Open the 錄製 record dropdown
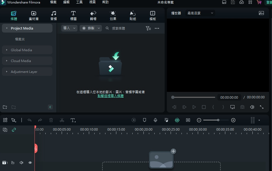 tap(91, 28)
